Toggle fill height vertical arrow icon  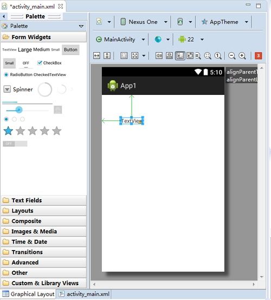tap(107, 56)
